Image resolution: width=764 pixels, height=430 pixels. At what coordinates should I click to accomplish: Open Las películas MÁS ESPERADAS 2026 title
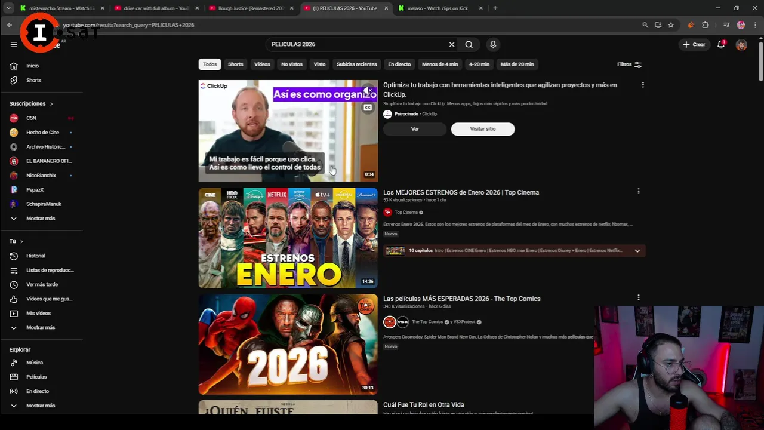pos(461,299)
